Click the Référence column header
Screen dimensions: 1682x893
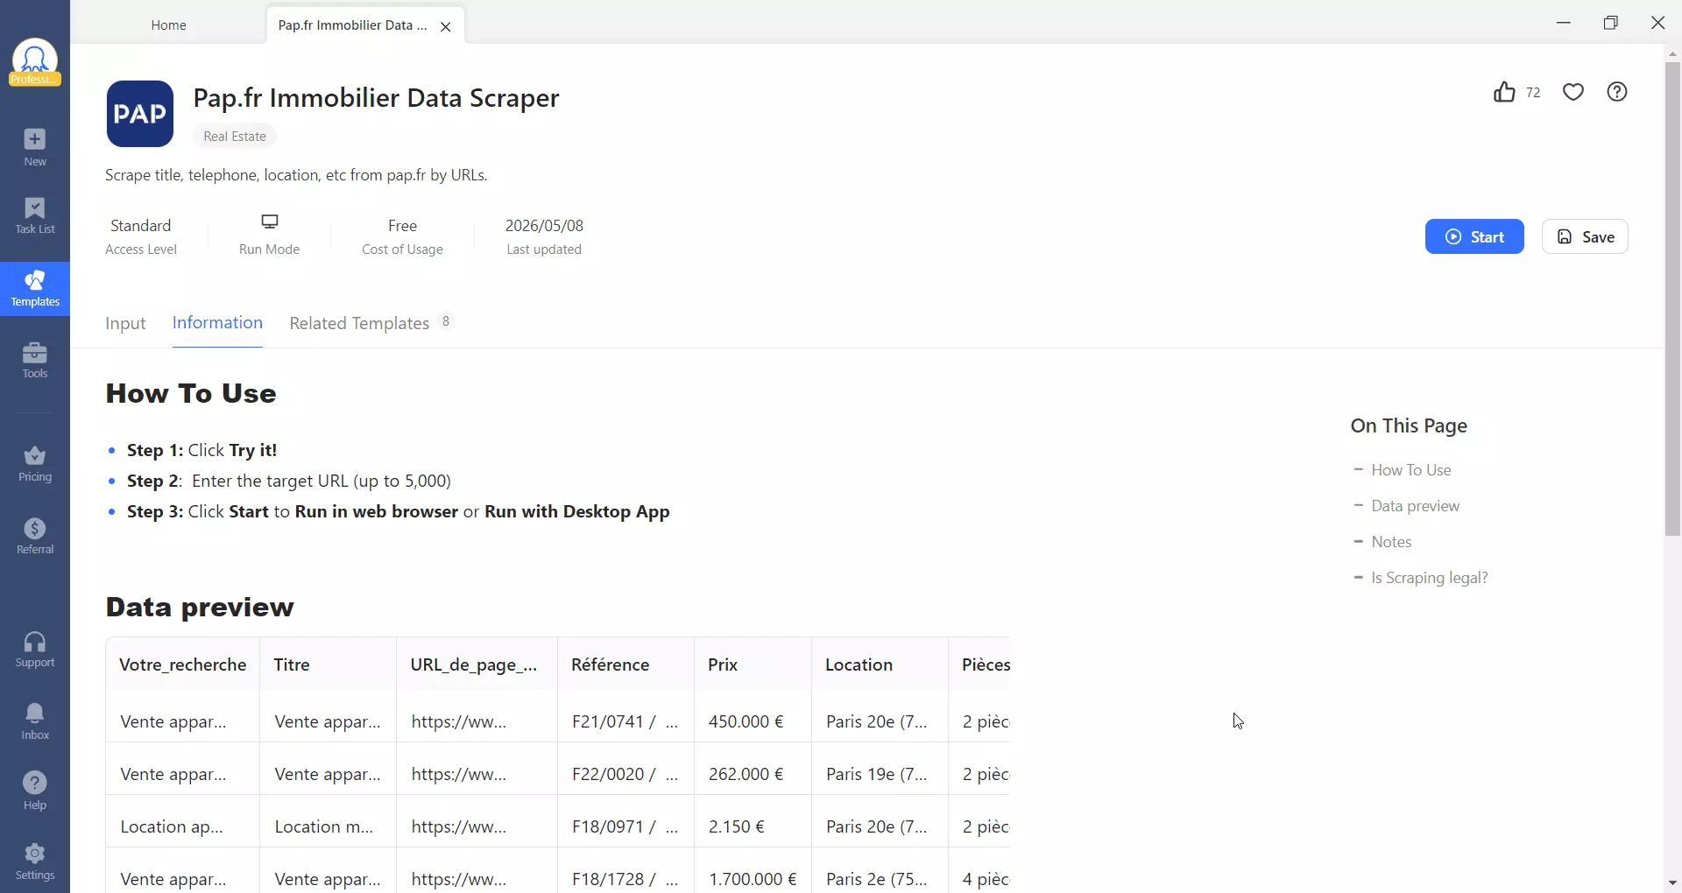625,664
